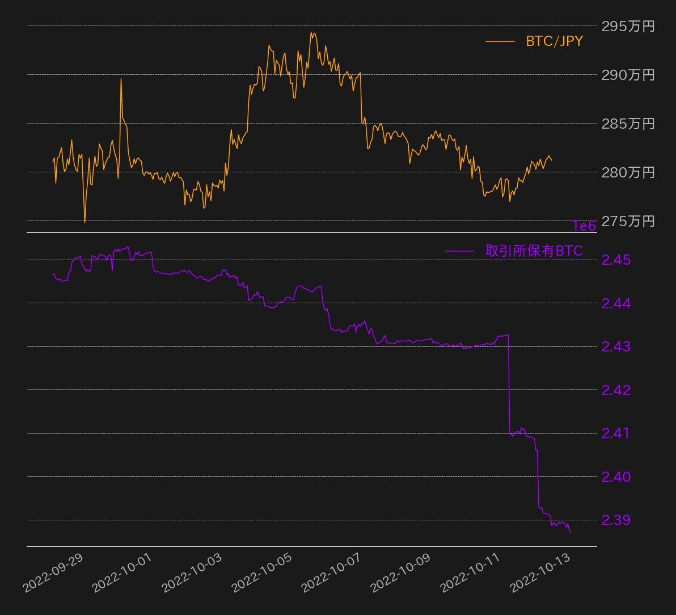Click the 2.45 tick on purple axis
The width and height of the screenshot is (676, 615).
pos(615,260)
